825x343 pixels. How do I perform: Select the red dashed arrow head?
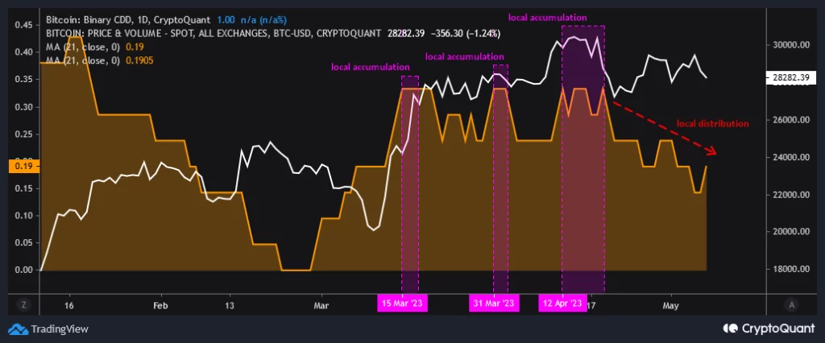pos(711,151)
